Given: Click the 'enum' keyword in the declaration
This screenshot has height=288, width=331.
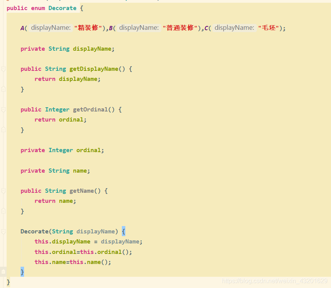Looking at the screenshot, I should coord(38,8).
